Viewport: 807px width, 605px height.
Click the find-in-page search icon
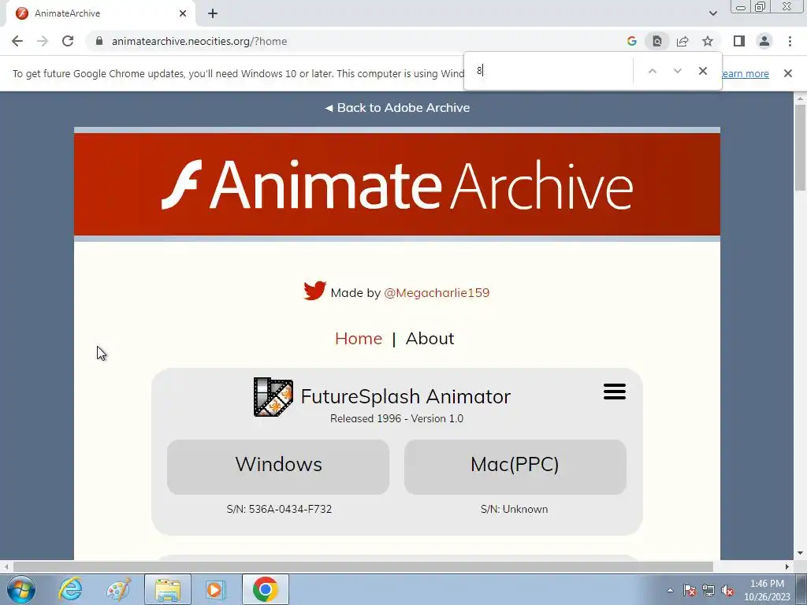tap(657, 41)
